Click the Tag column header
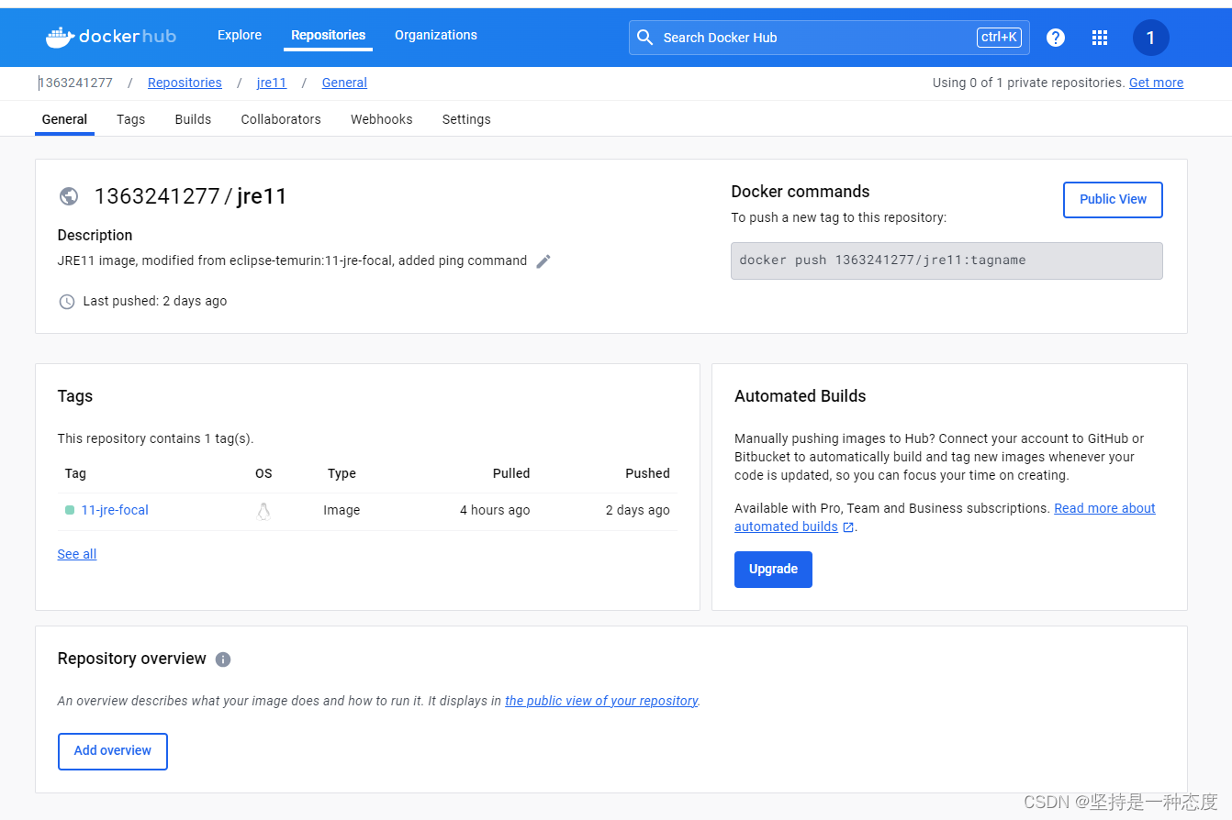Image resolution: width=1232 pixels, height=820 pixels. [75, 473]
